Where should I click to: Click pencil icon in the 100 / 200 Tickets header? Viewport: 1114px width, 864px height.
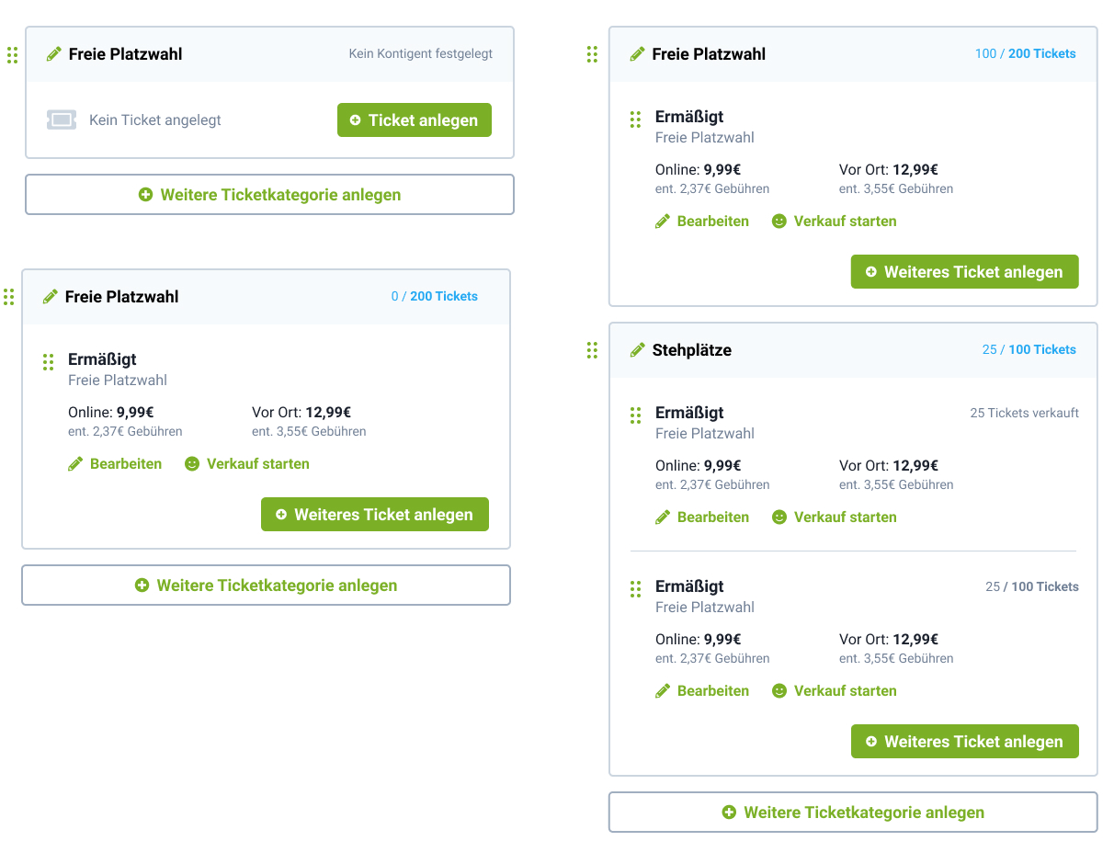click(x=637, y=54)
